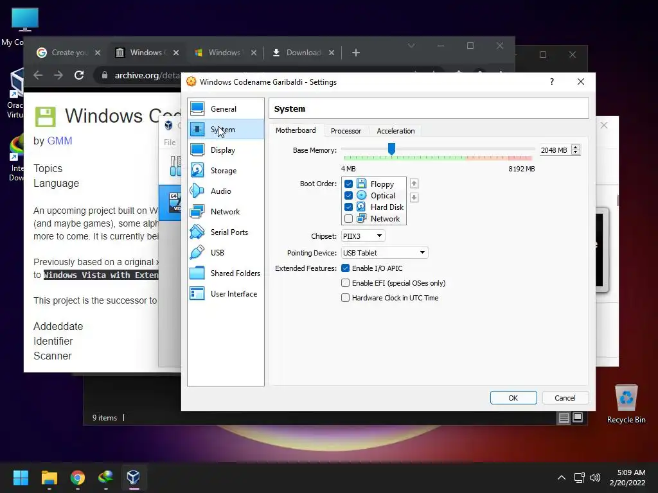
Task: Enable Hardware Clock in UTC Time
Action: pos(345,298)
